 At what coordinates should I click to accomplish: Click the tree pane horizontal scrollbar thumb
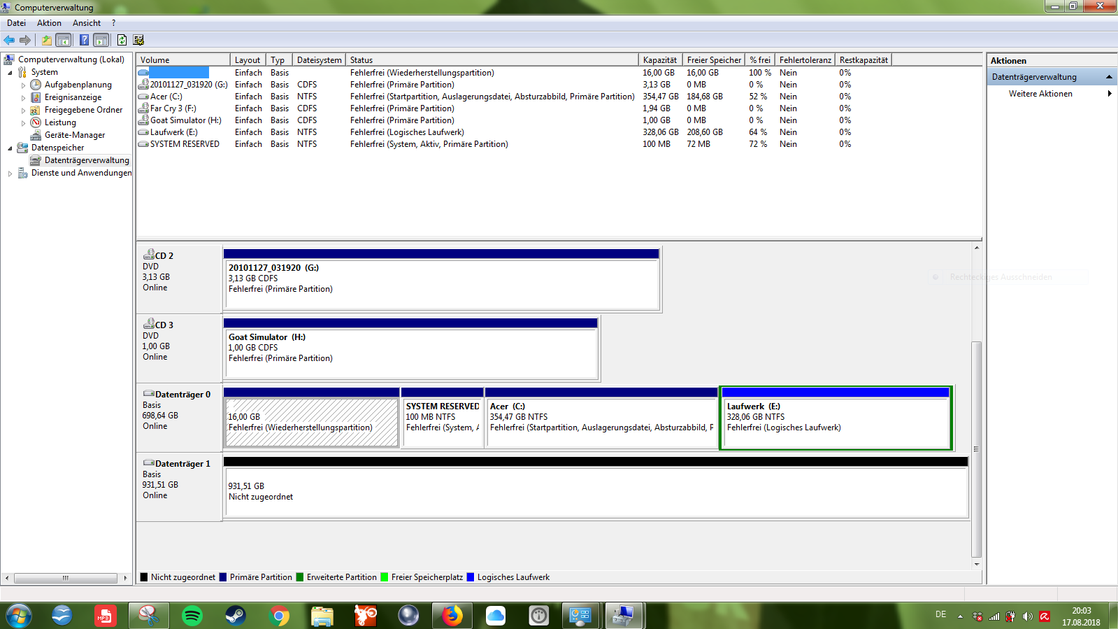[x=65, y=578]
